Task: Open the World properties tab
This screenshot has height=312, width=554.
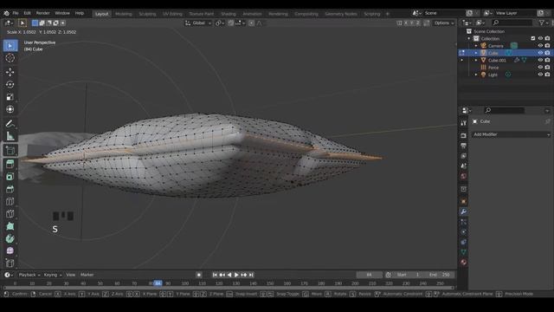Action: pyautogui.click(x=464, y=176)
